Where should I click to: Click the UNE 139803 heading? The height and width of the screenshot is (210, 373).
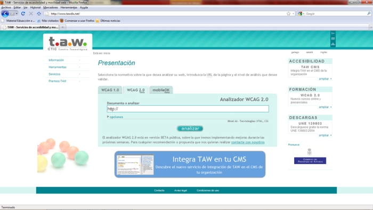(310, 124)
